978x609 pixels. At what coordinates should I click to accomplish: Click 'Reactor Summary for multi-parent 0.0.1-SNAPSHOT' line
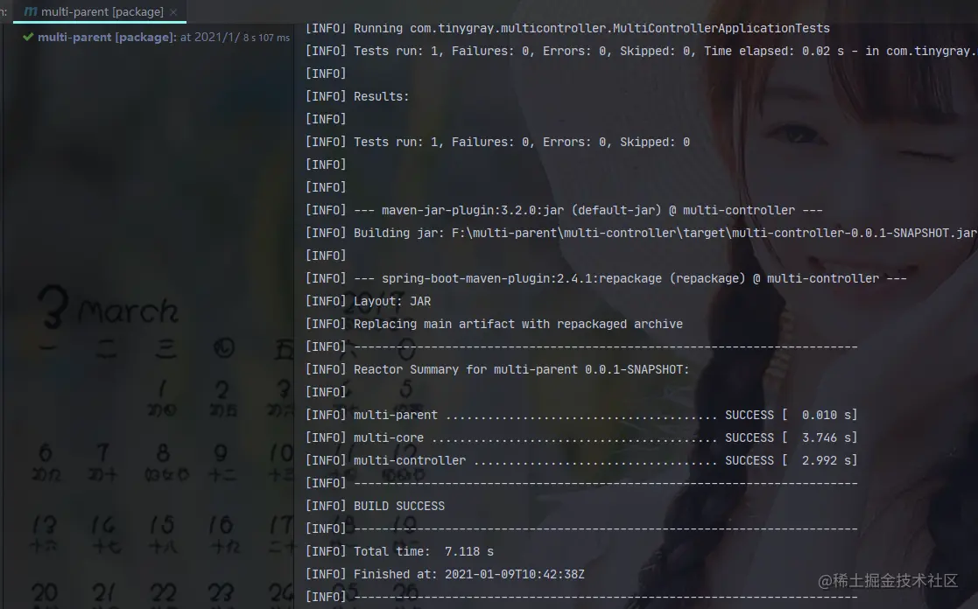497,369
